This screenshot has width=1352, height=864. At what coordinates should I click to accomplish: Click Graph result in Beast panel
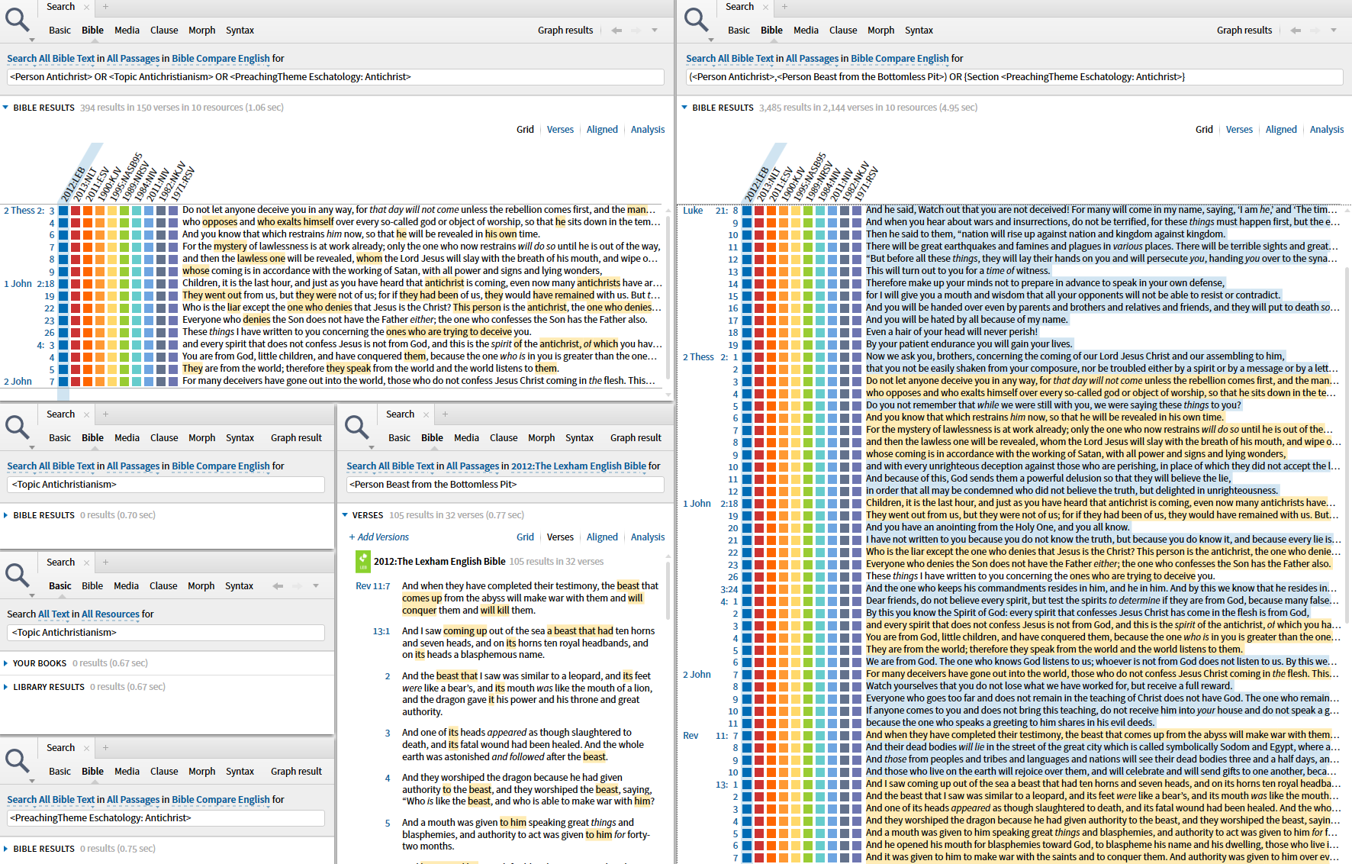[x=636, y=438]
